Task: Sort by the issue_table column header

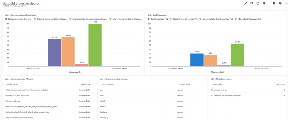Action: (217, 84)
